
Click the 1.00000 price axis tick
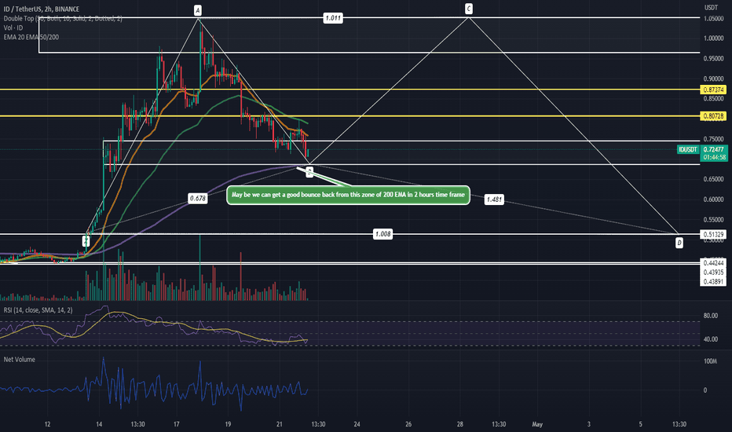(x=714, y=38)
